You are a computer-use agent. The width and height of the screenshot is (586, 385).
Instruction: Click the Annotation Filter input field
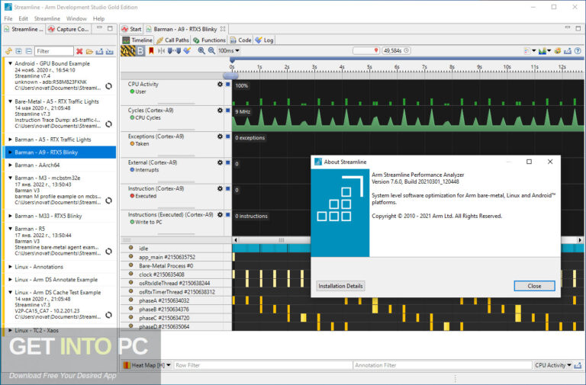(442, 365)
